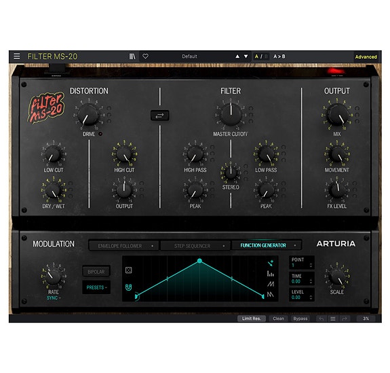This screenshot has width=390, height=373.
Task: Click the dice randomize icon
Action: coord(129,270)
